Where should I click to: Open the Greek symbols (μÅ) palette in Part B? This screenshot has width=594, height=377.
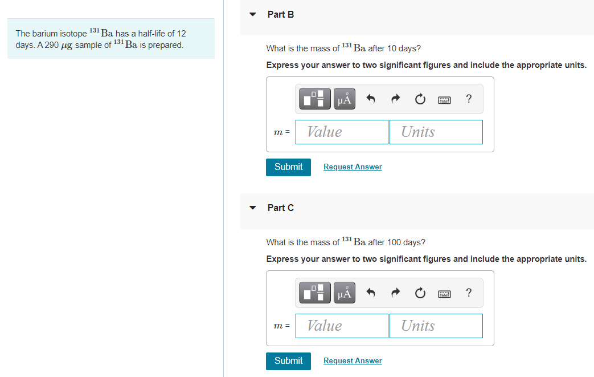[344, 98]
